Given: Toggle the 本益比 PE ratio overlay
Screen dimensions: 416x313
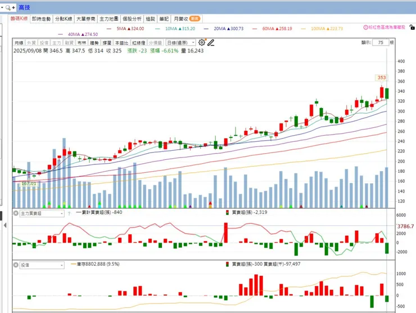Looking at the screenshot, I should 121,43.
